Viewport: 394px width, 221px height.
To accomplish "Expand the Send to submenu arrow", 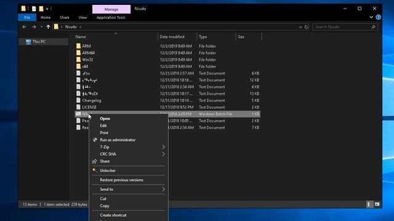I will pyautogui.click(x=163, y=189).
